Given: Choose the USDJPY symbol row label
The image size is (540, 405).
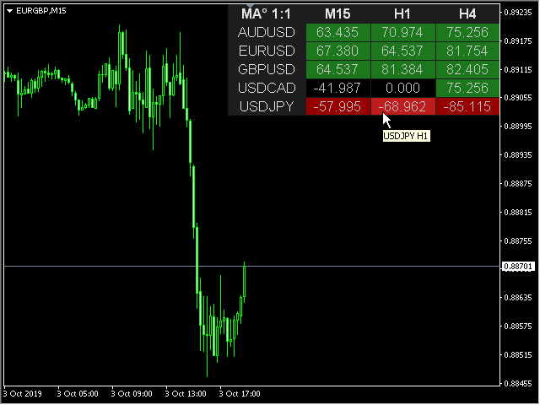Looking at the screenshot, I should pyautogui.click(x=267, y=106).
